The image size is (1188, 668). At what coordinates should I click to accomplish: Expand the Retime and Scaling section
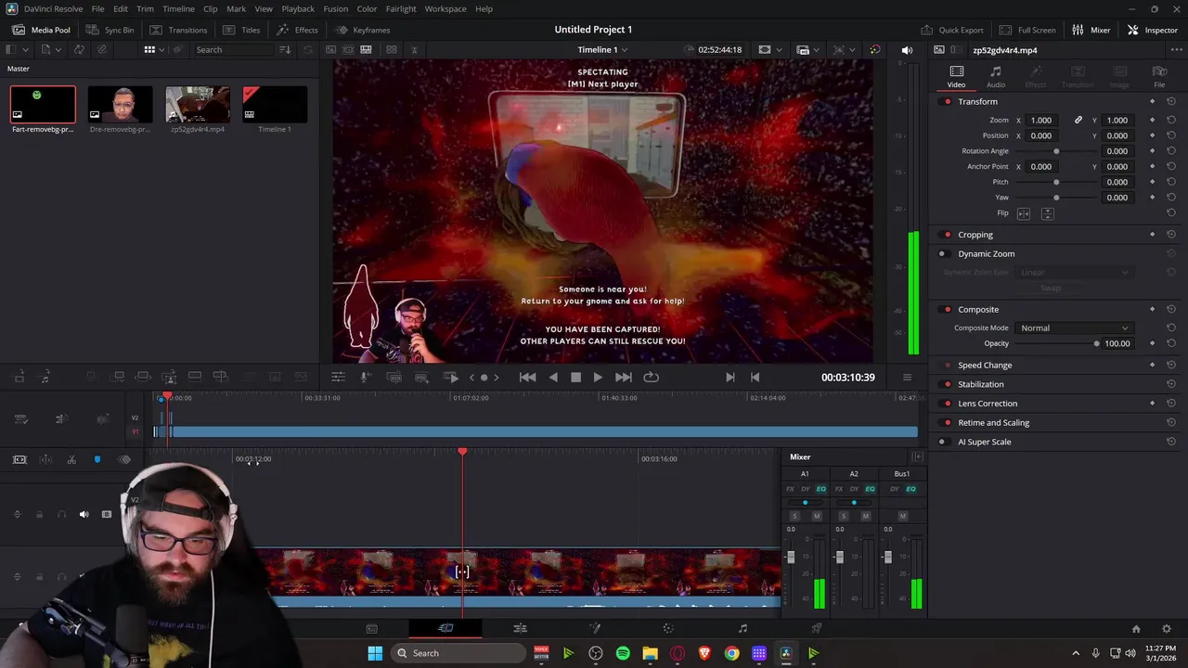(993, 423)
